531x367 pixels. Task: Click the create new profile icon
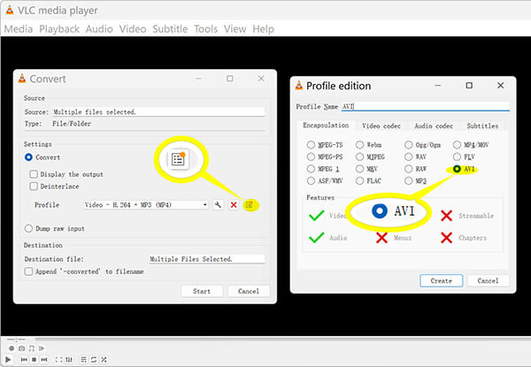pos(250,205)
